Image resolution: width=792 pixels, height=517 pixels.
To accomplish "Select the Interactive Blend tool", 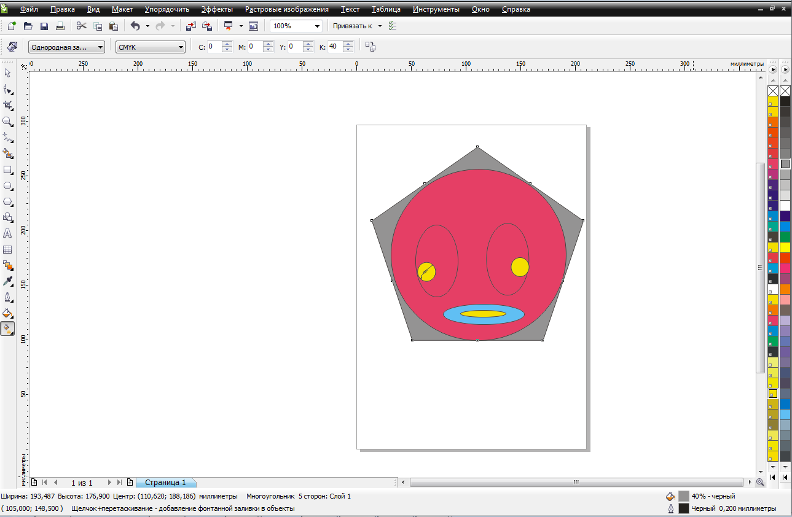I will click(8, 265).
